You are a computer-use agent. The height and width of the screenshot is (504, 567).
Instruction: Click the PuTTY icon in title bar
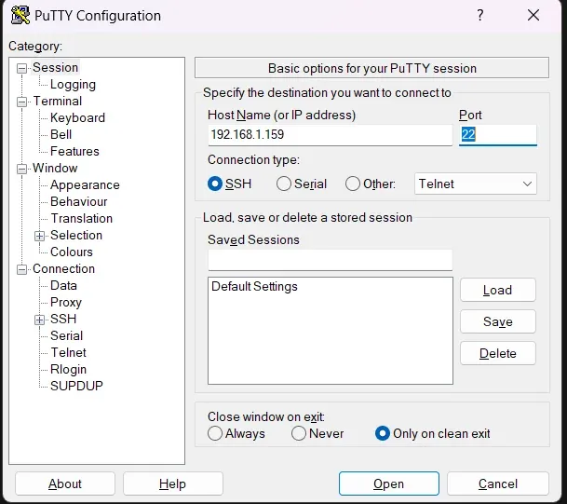tap(20, 15)
